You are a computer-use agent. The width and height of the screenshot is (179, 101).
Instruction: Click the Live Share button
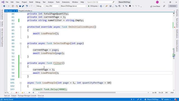click(x=155, y=6)
